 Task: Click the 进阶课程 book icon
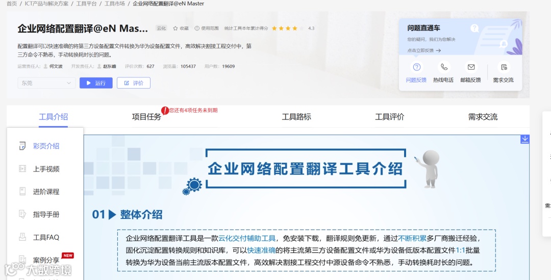point(22,192)
